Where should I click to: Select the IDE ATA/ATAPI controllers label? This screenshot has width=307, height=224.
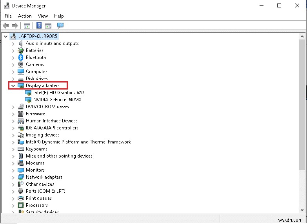tap(52, 128)
